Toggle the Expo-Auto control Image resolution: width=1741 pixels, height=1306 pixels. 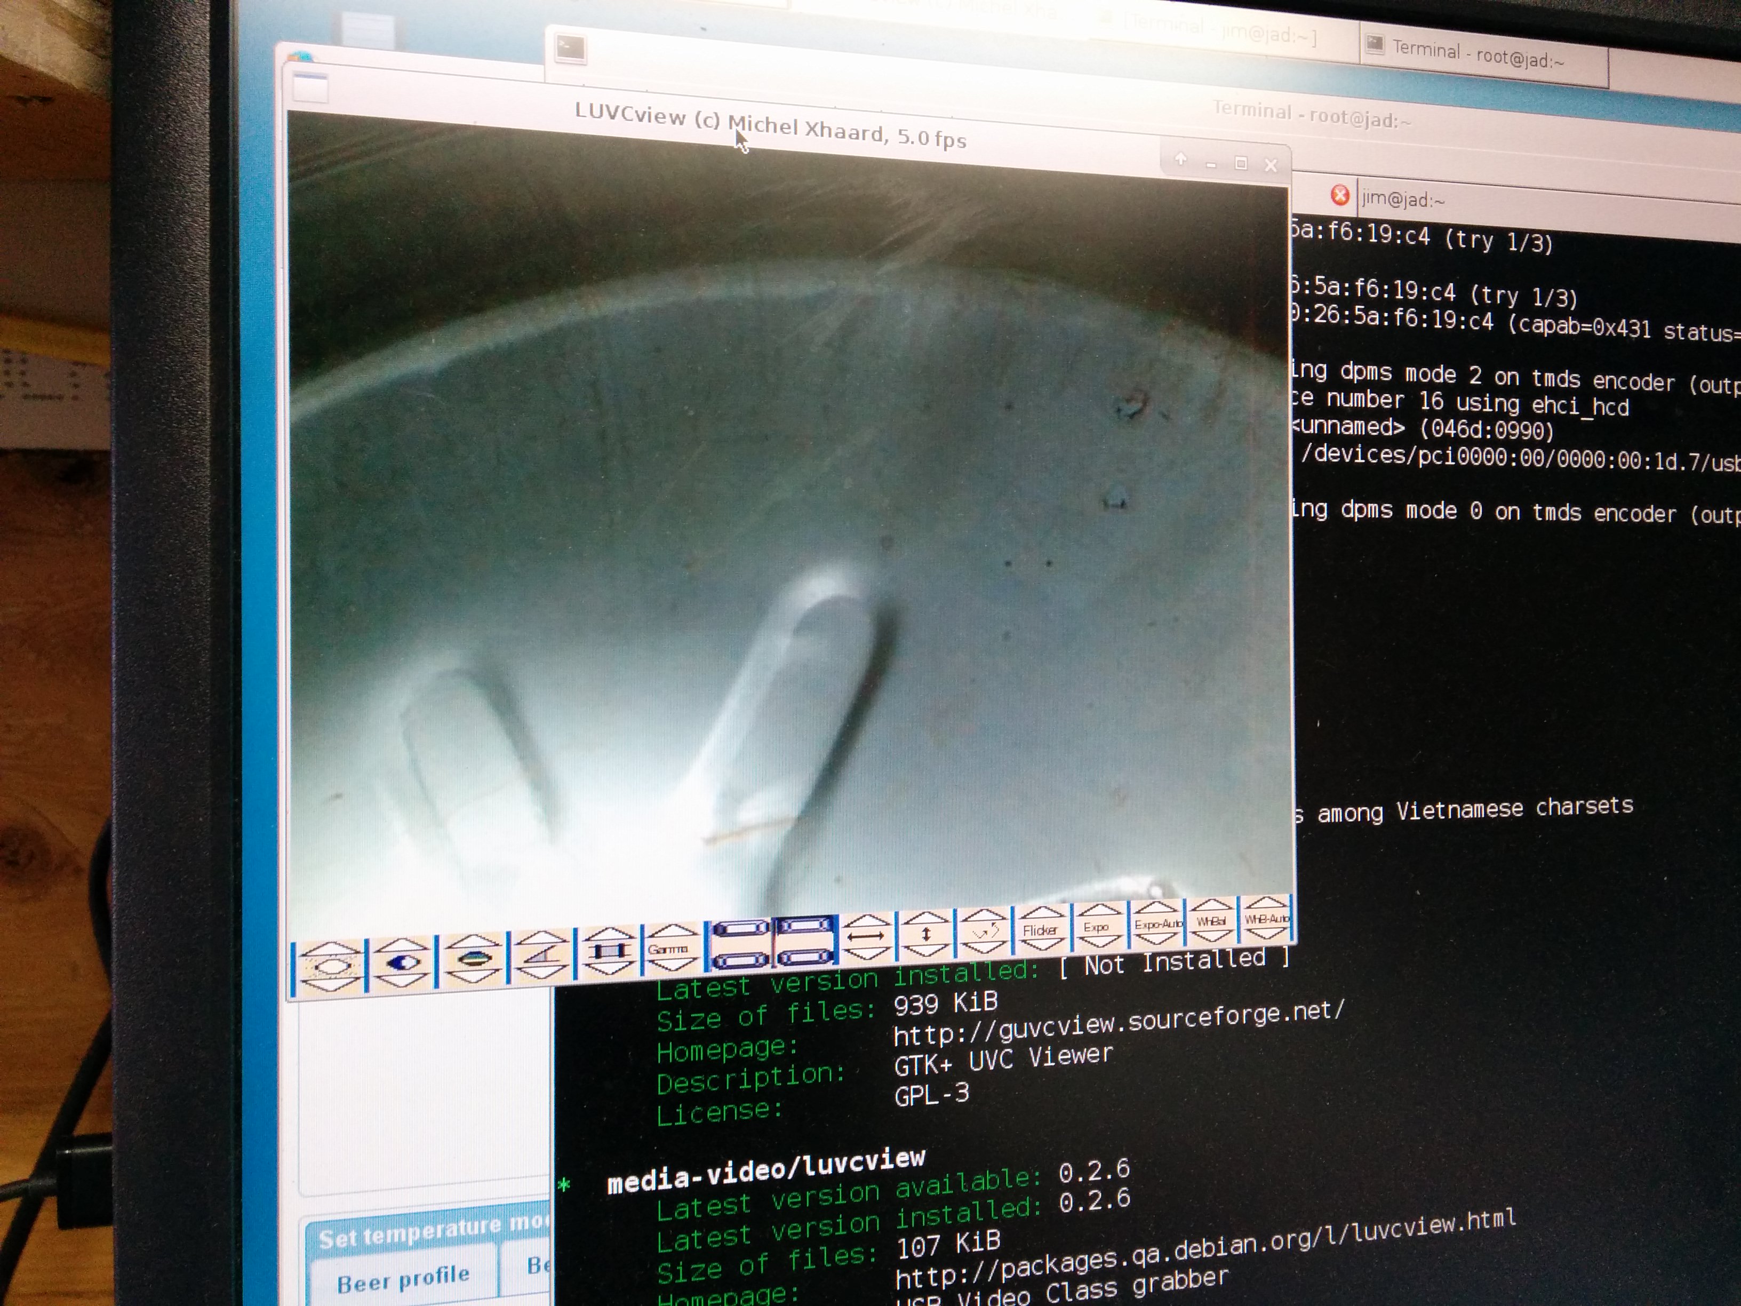pyautogui.click(x=1158, y=923)
